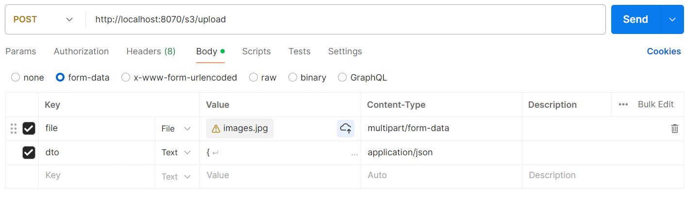Uncheck the file row checkbox

tap(29, 129)
